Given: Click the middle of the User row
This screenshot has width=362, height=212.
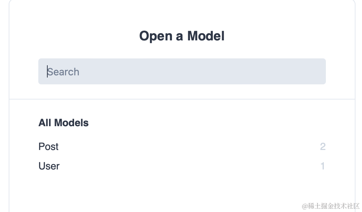Looking at the screenshot, I should pos(182,166).
